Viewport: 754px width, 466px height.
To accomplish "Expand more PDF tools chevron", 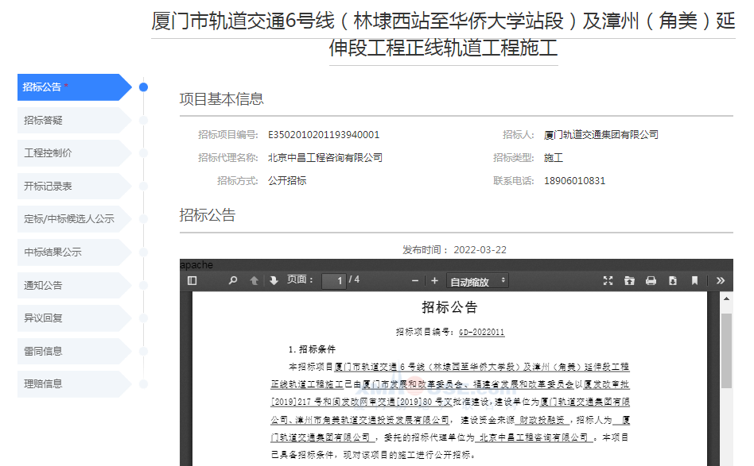I will 720,280.
